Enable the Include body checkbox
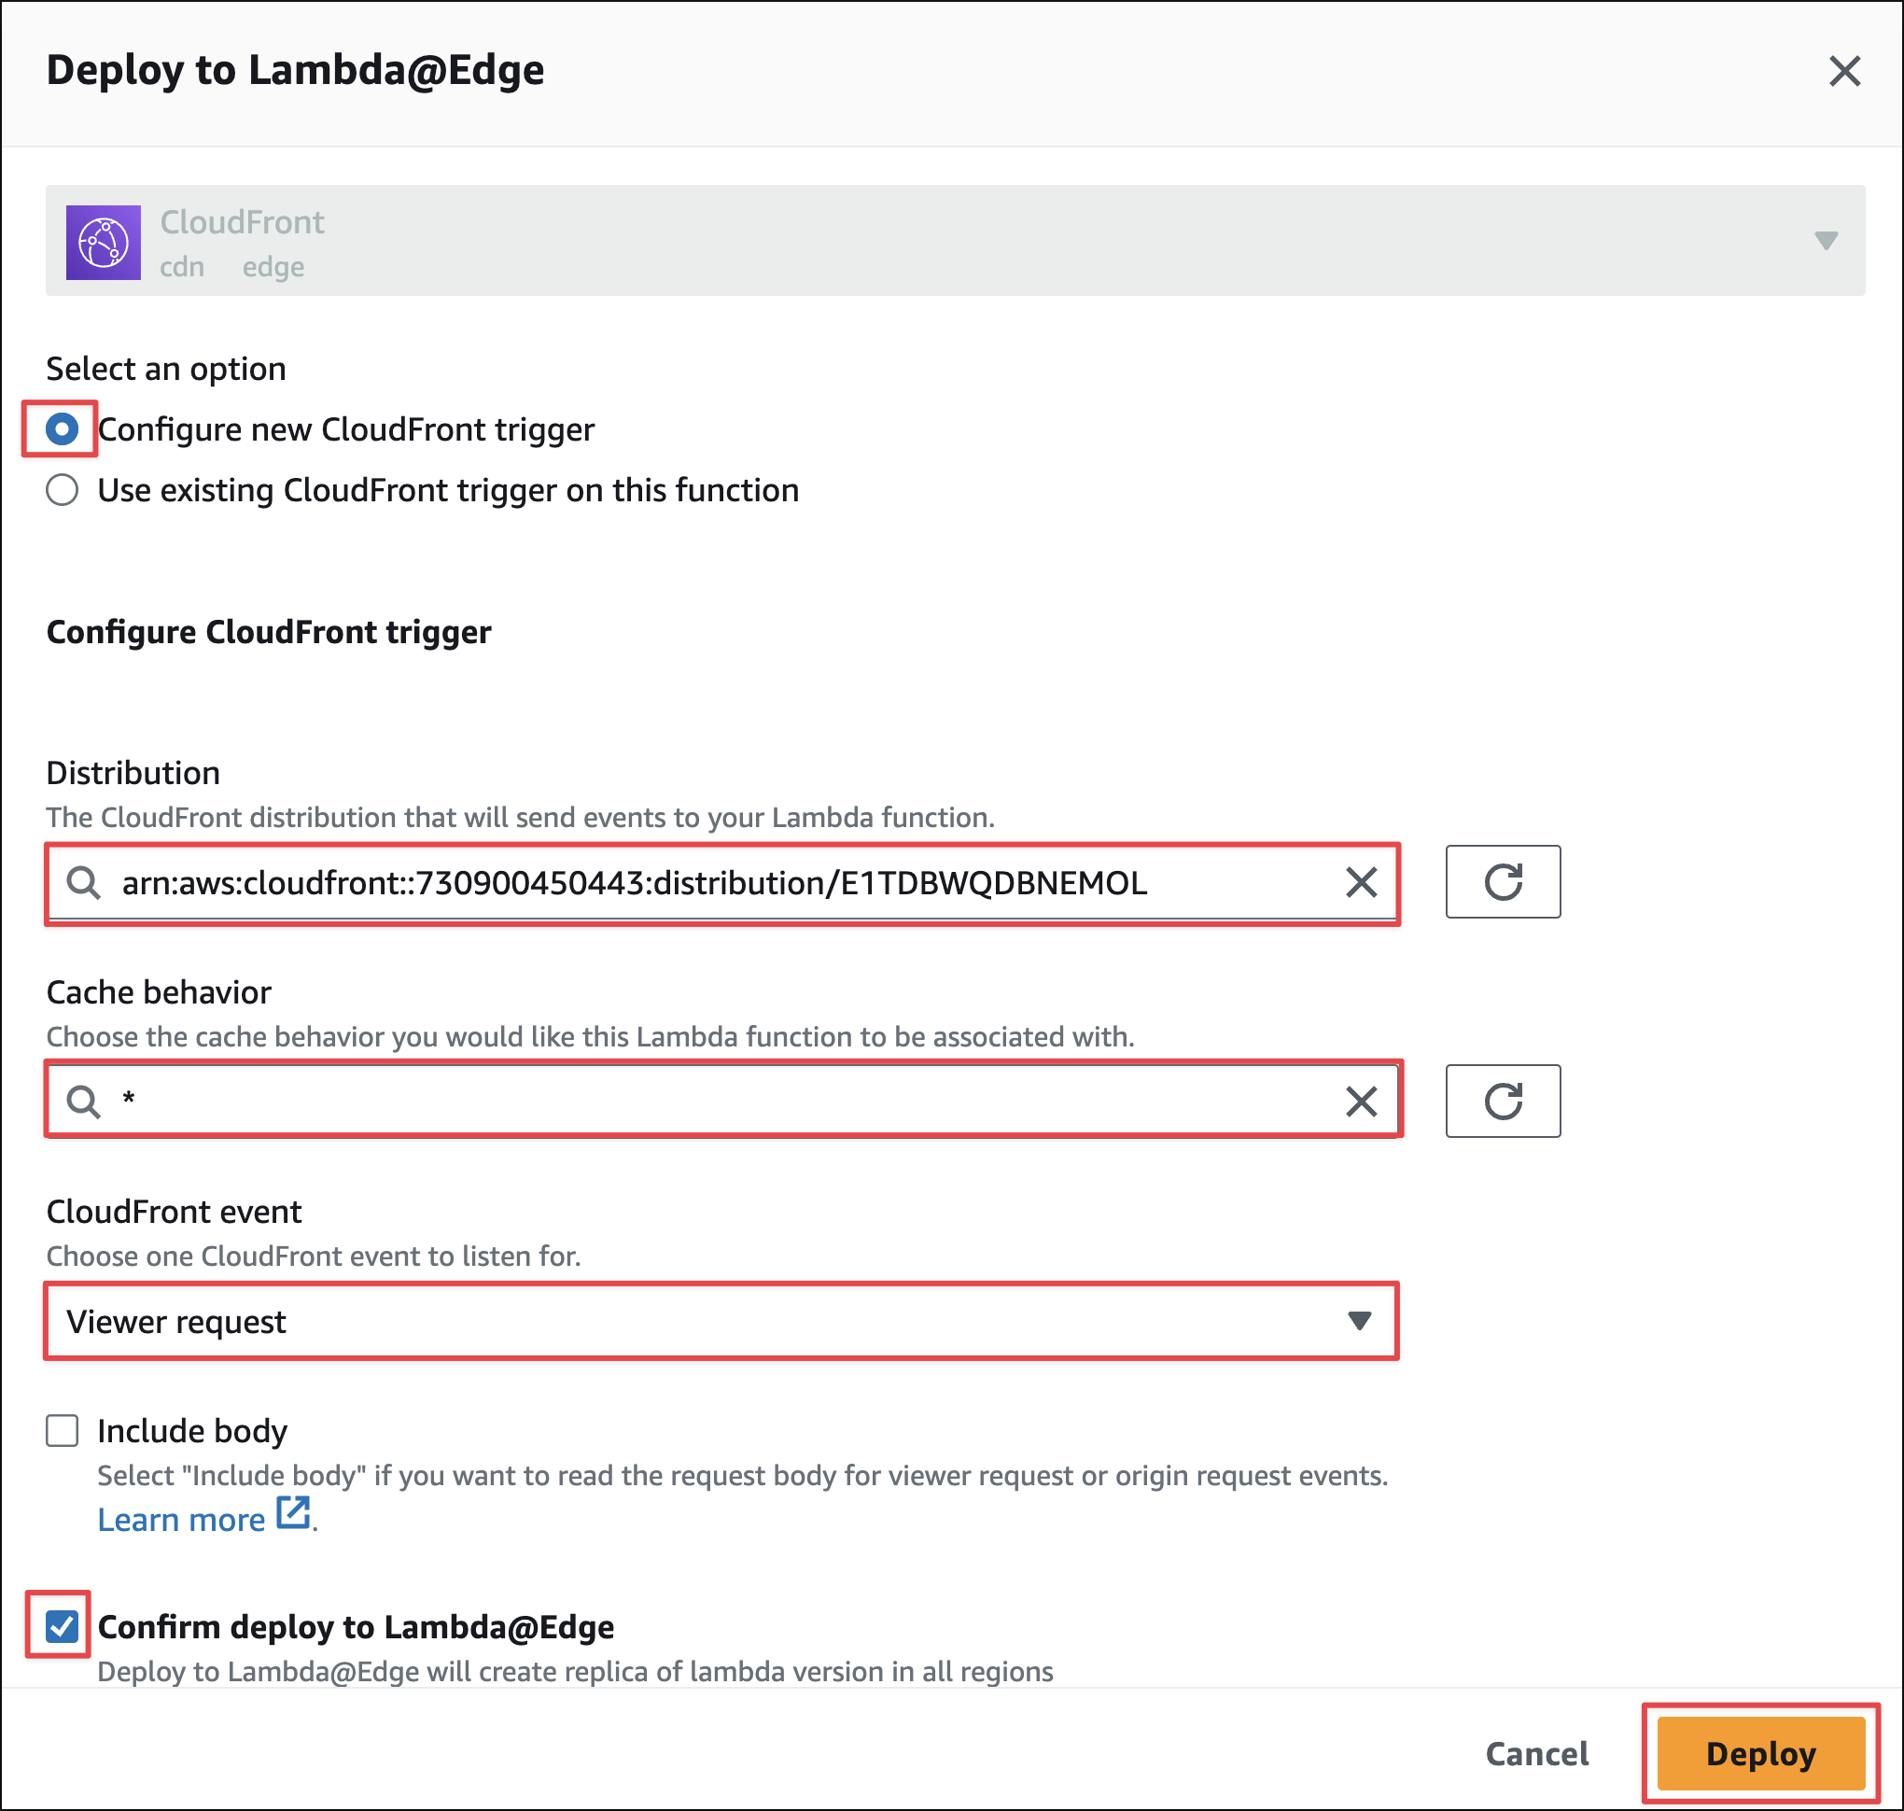Screen dimensions: 1904x1811 [62, 1431]
